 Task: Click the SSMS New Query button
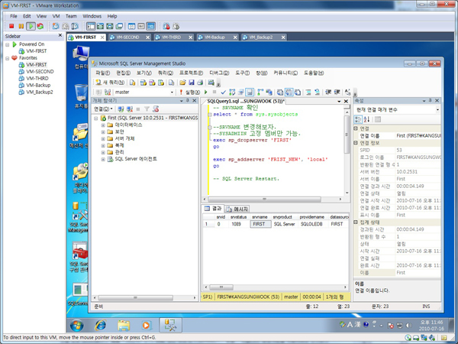point(110,83)
